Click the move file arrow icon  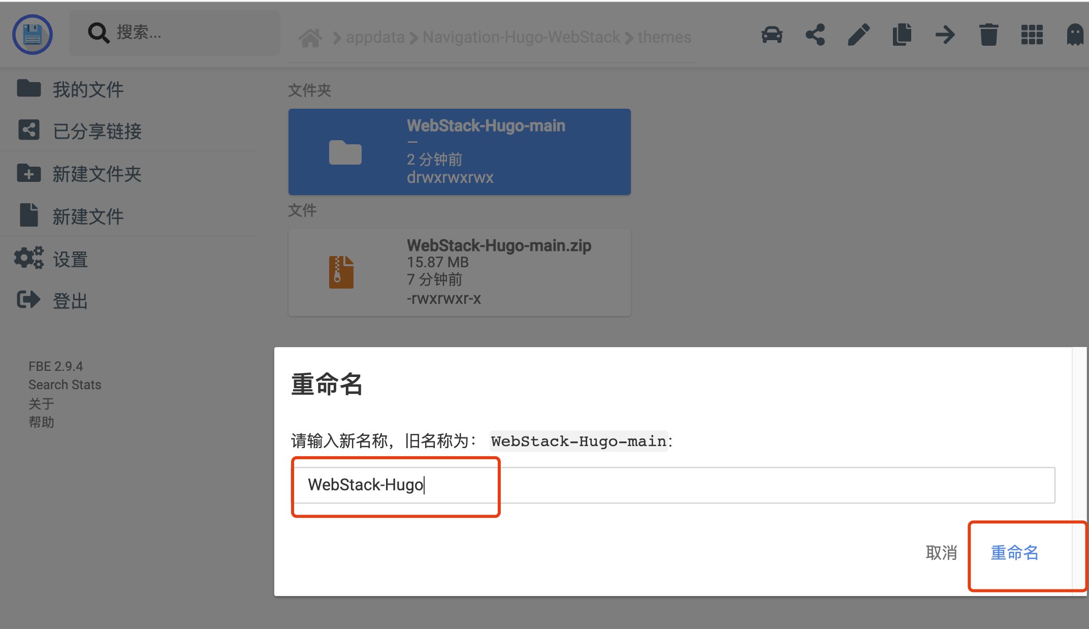coord(945,35)
